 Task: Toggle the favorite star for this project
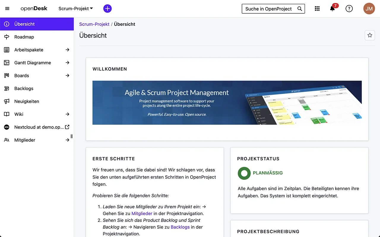370,35
